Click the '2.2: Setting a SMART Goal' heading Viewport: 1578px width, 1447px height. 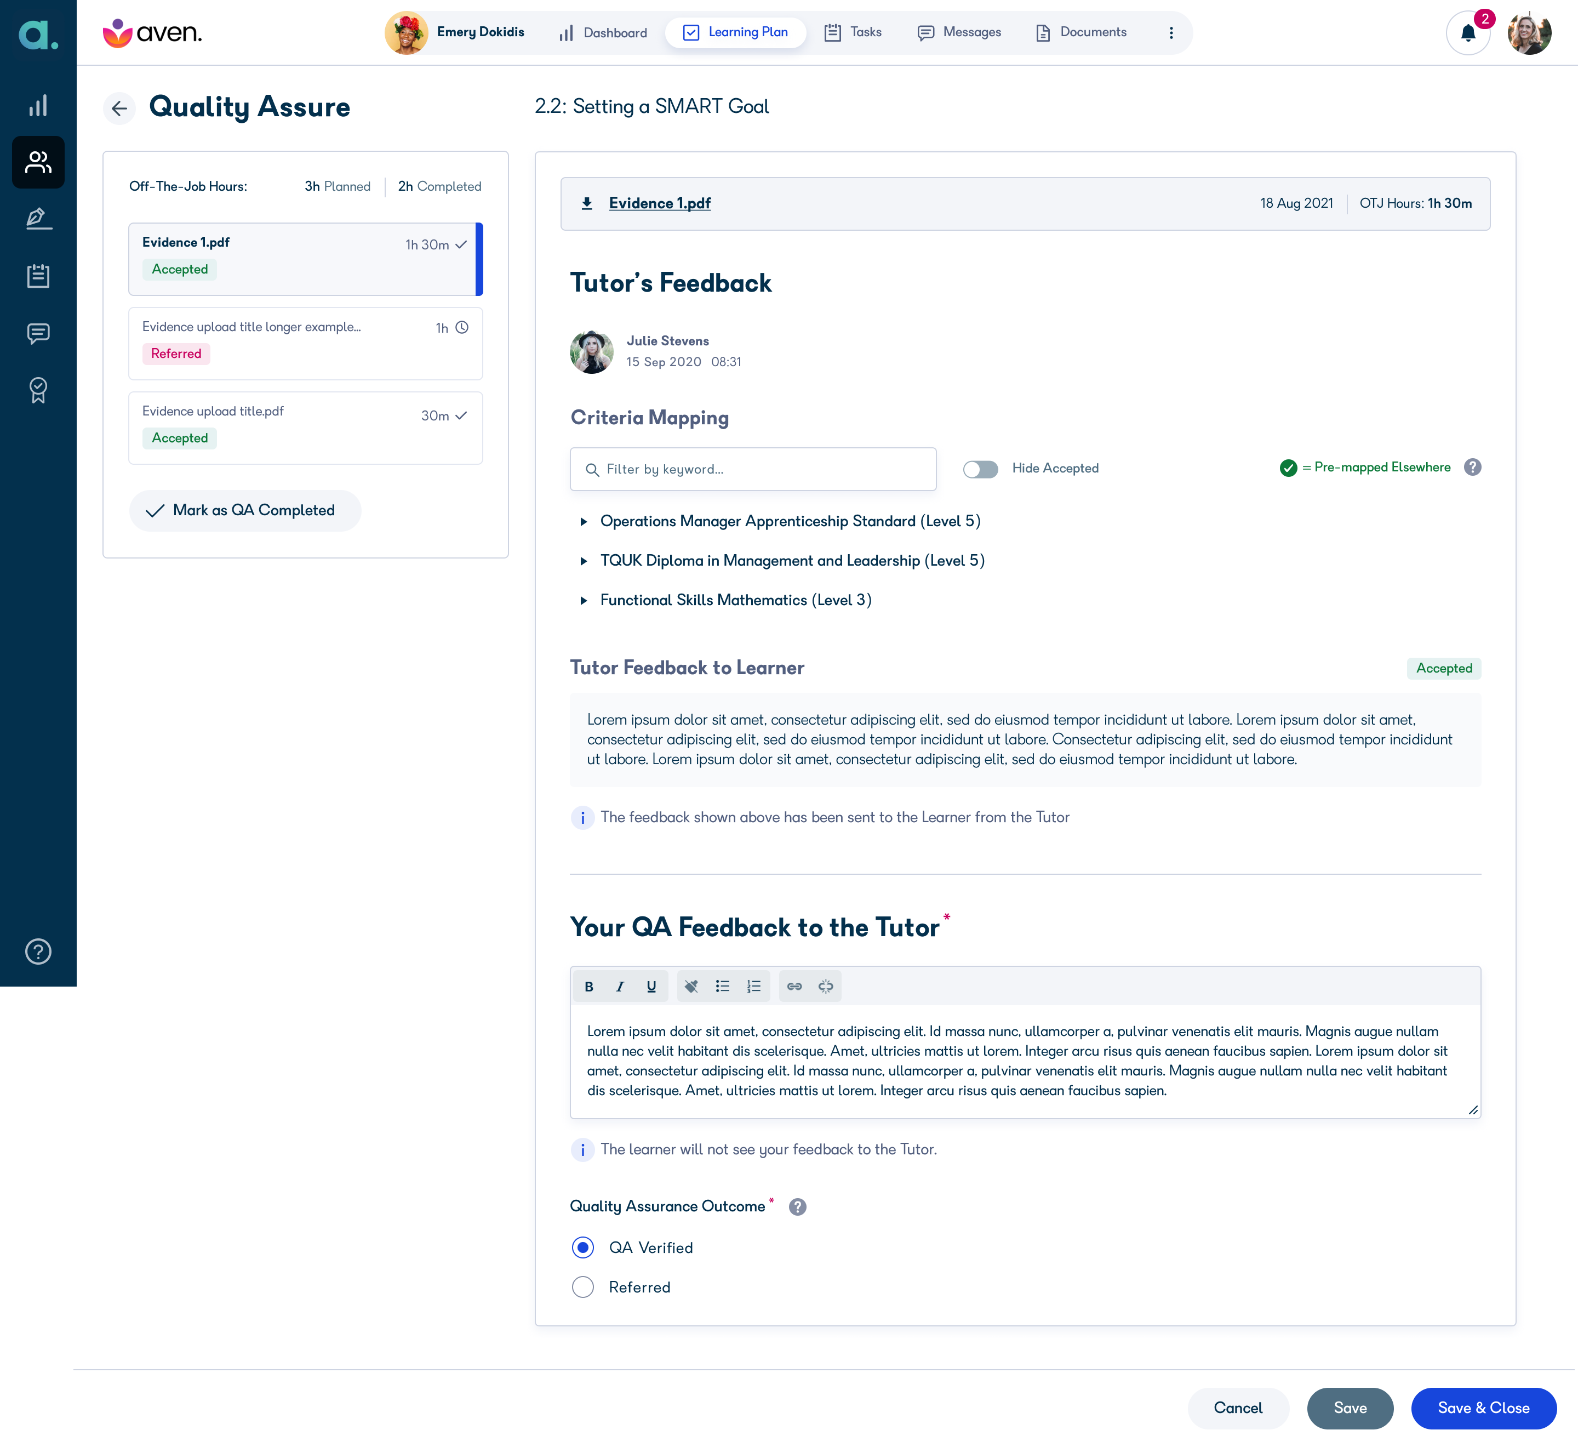(x=651, y=106)
